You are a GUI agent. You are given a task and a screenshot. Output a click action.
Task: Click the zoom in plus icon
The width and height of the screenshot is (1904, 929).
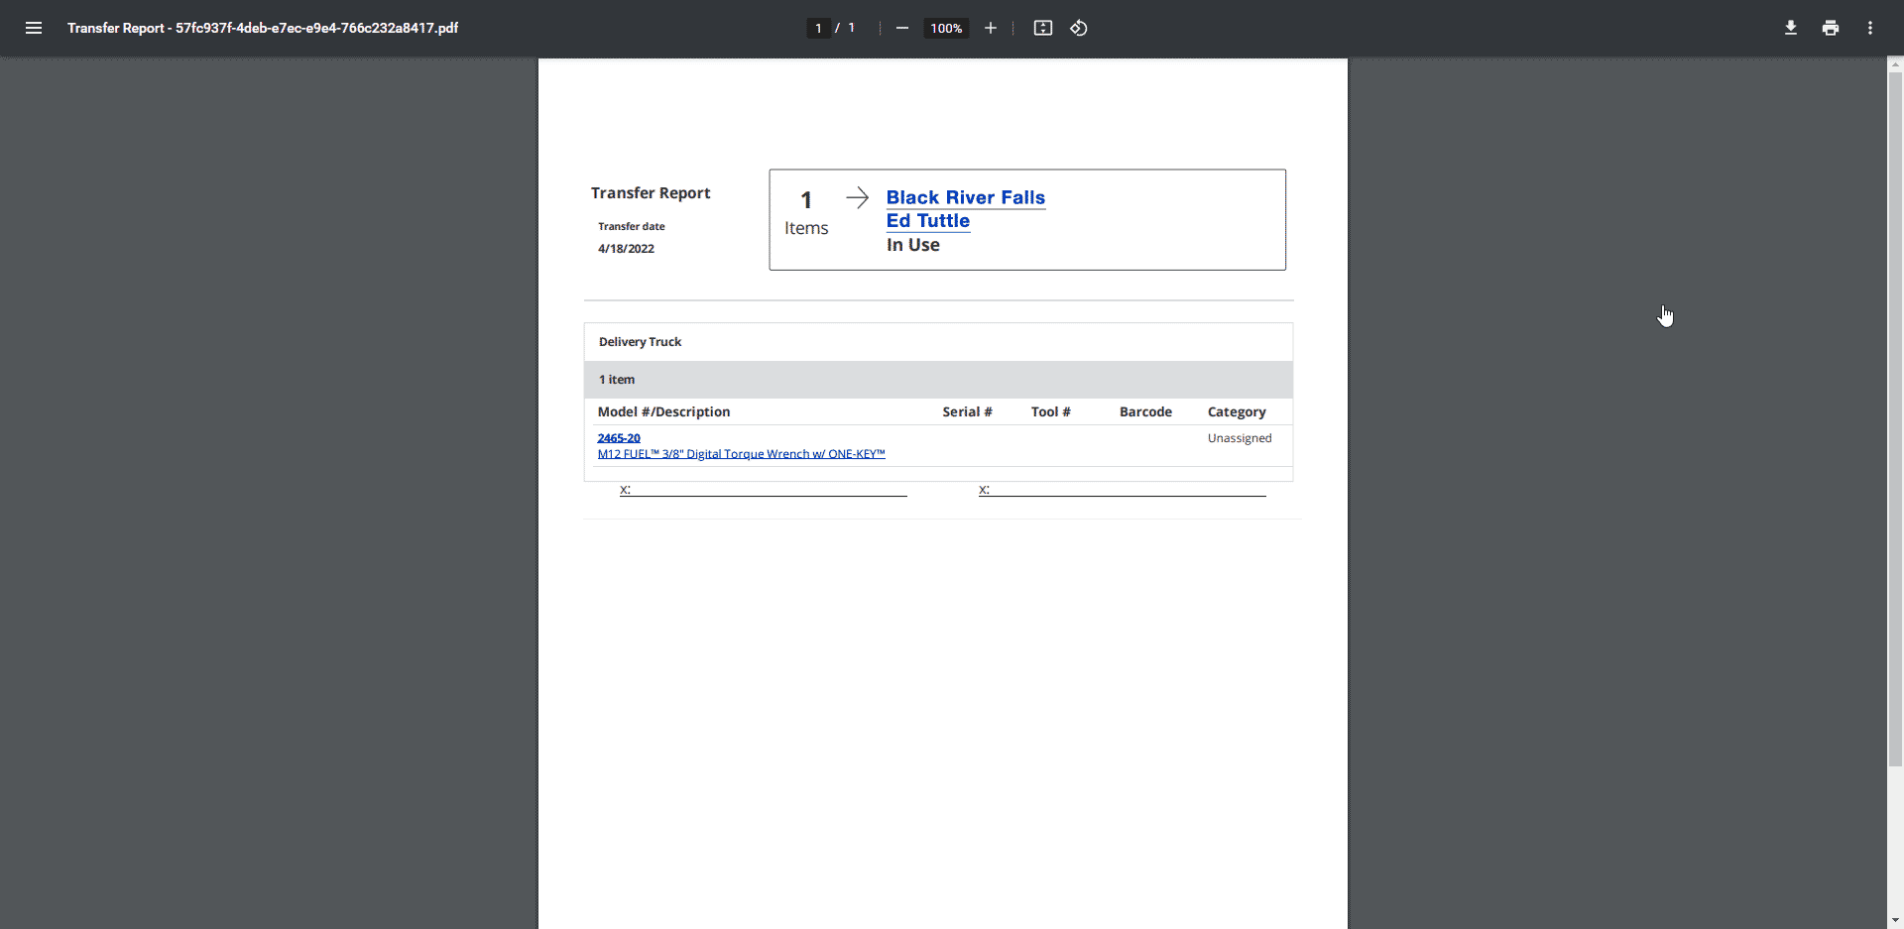990,28
